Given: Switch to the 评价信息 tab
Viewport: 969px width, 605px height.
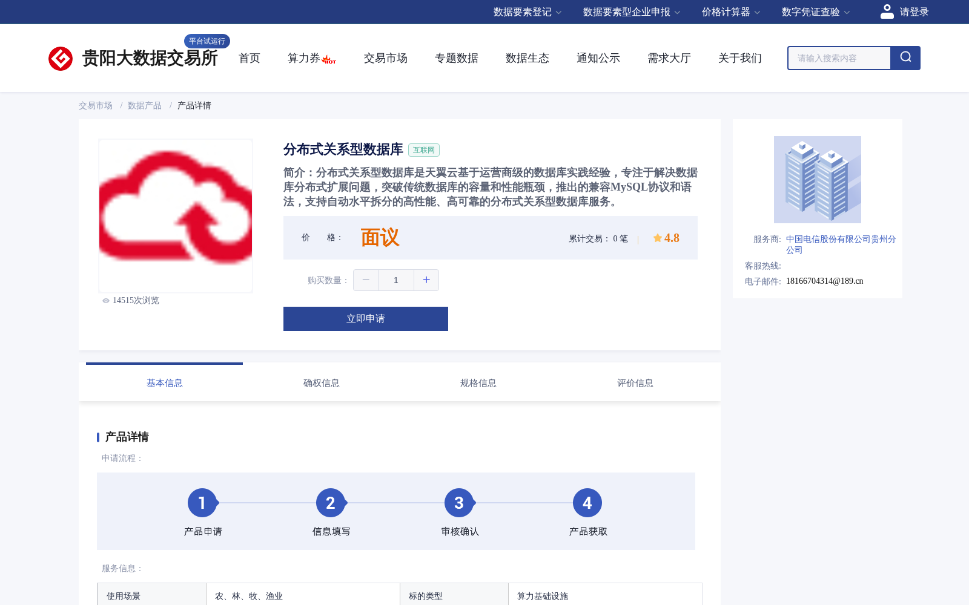Looking at the screenshot, I should click(x=635, y=383).
